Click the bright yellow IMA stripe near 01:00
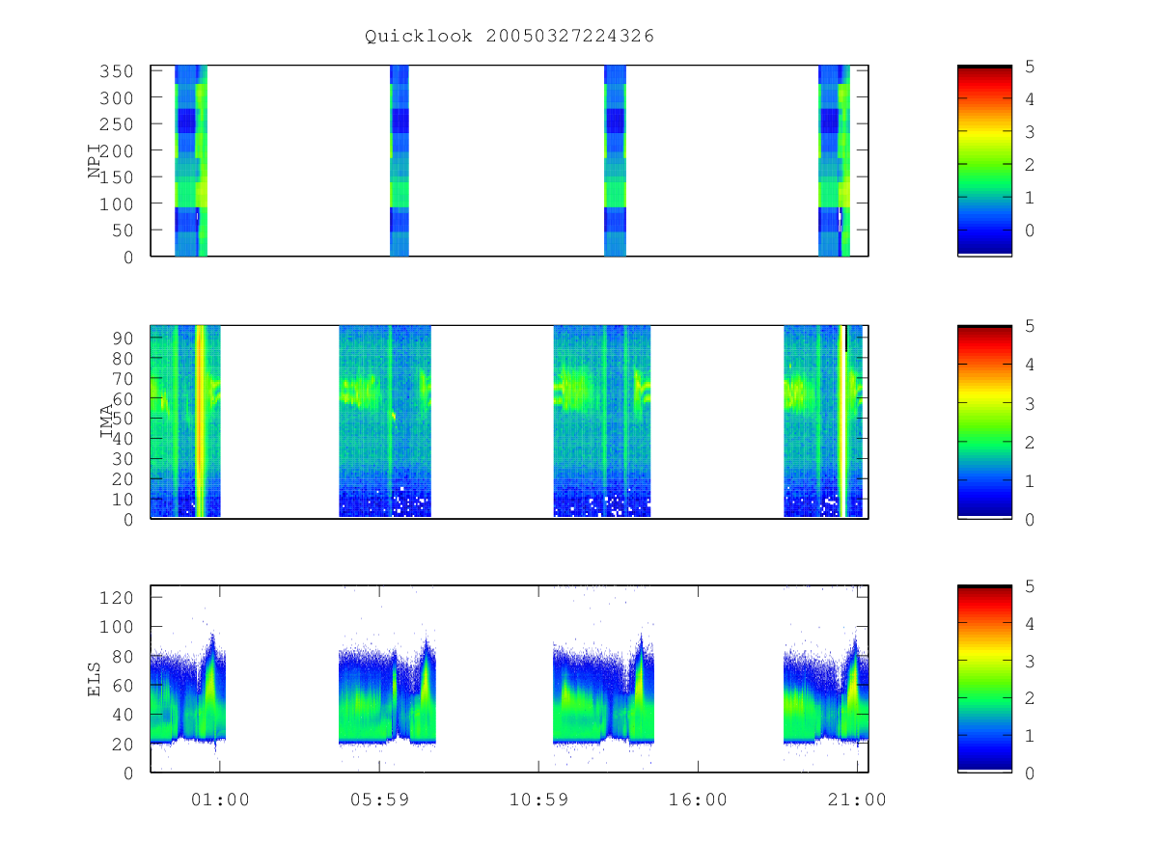1158x868 pixels. point(201,421)
